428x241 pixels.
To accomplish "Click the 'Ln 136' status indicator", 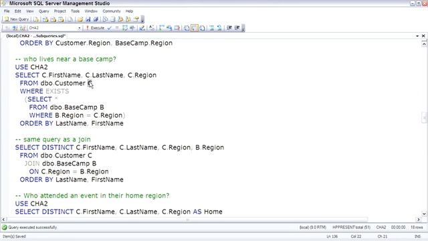I will 332,236.
